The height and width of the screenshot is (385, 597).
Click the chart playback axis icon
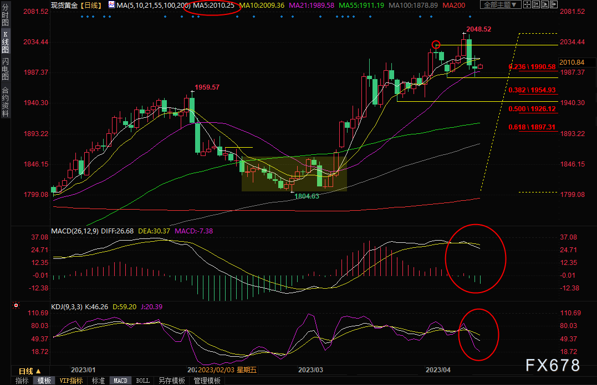point(545,4)
